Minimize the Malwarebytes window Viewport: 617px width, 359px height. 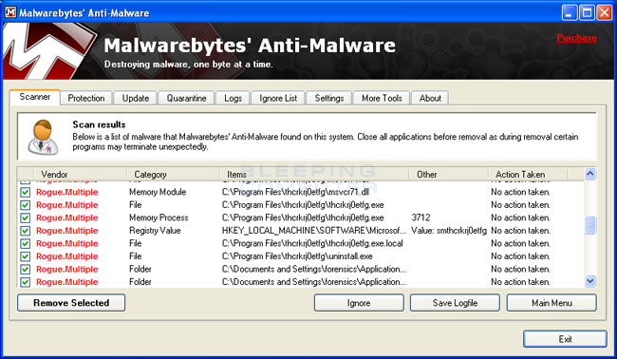tap(569, 13)
